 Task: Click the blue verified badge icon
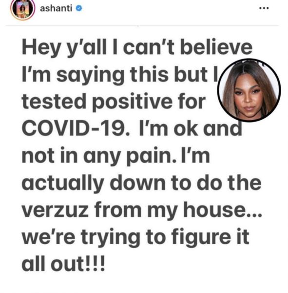coord(79,8)
